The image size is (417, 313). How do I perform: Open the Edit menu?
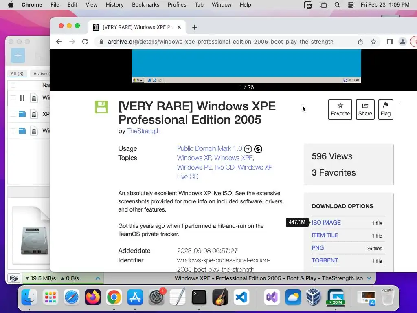(x=72, y=5)
